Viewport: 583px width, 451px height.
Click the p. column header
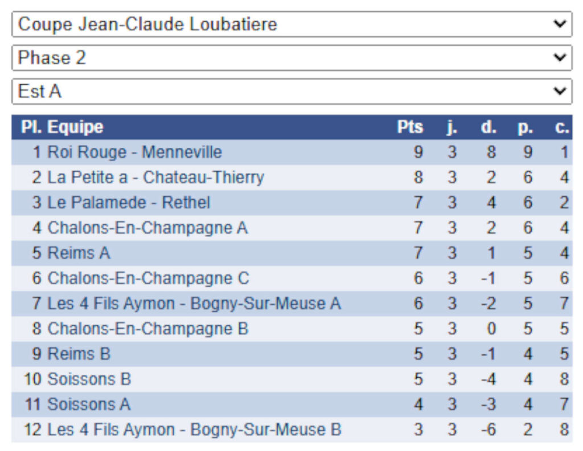[x=525, y=127]
